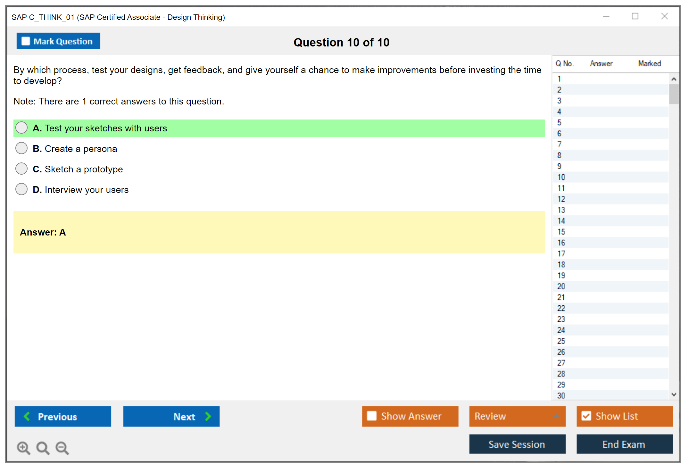The width and height of the screenshot is (689, 471).
Task: Toggle the Show Answer checkbox
Action: [x=372, y=416]
